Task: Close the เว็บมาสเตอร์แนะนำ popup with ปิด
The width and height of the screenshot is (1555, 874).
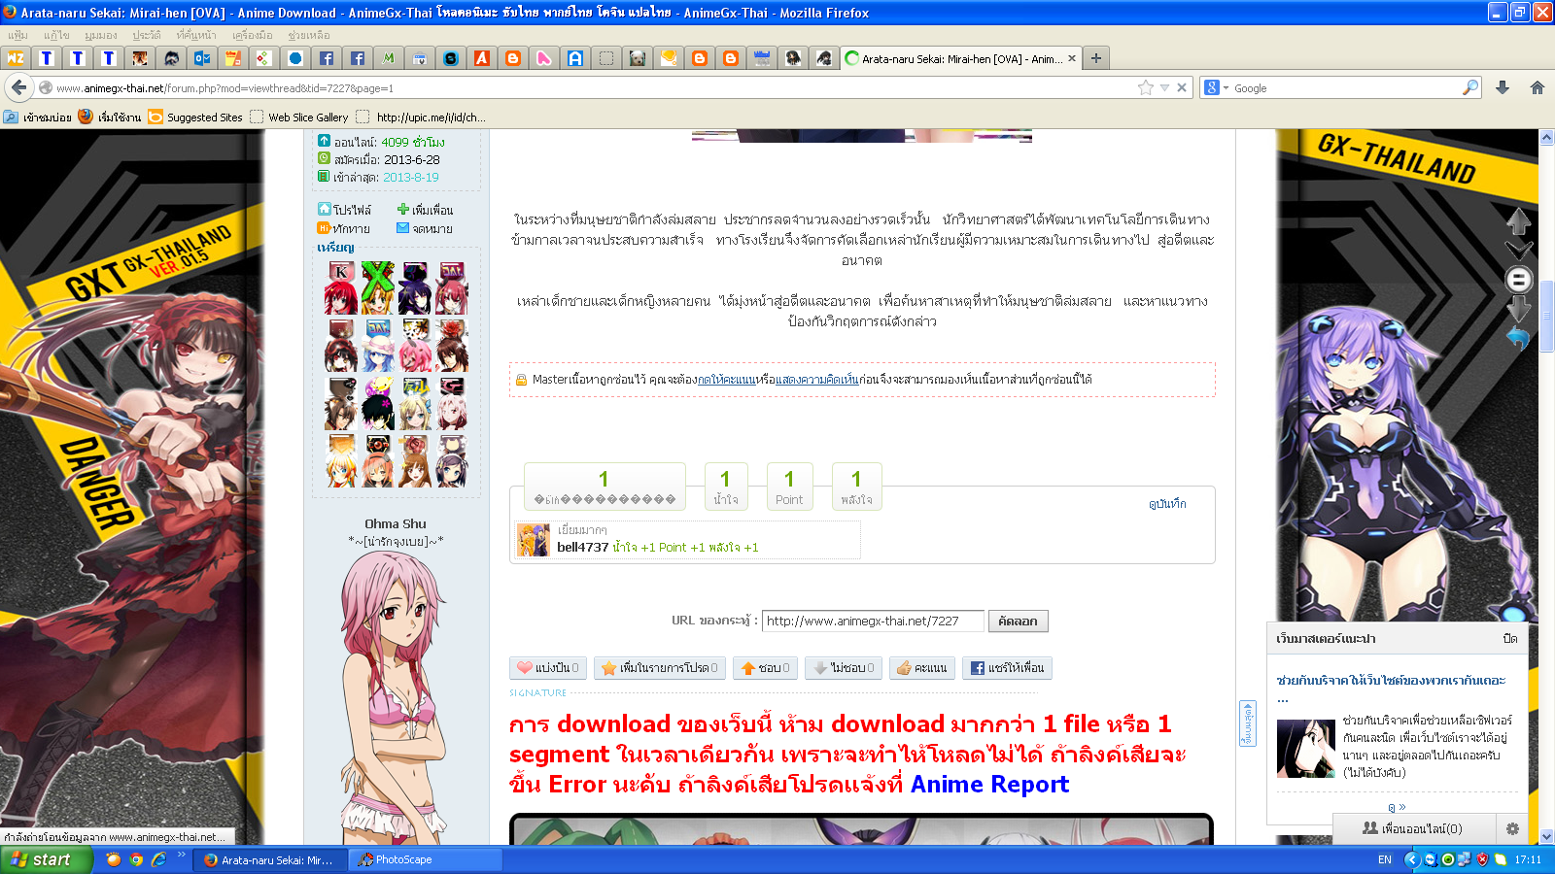Action: pyautogui.click(x=1509, y=639)
